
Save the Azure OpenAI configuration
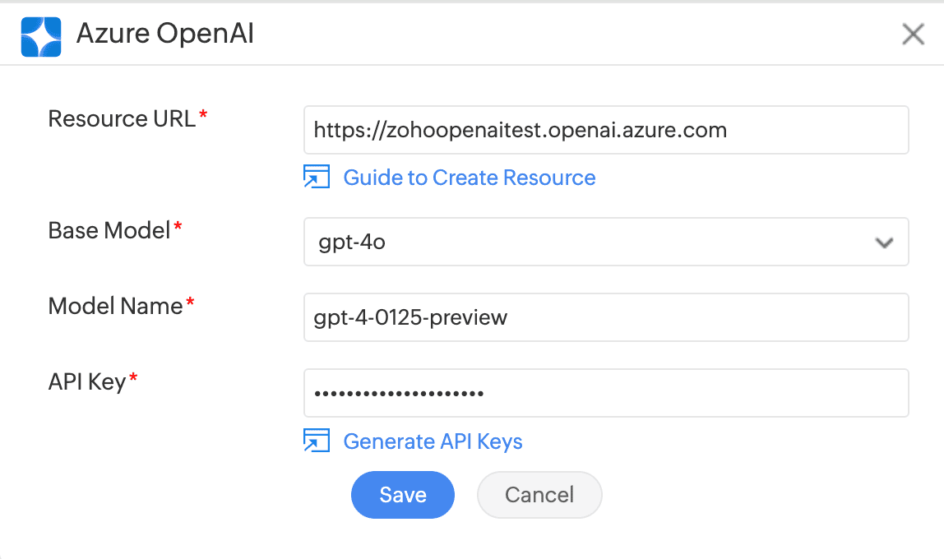click(x=402, y=495)
